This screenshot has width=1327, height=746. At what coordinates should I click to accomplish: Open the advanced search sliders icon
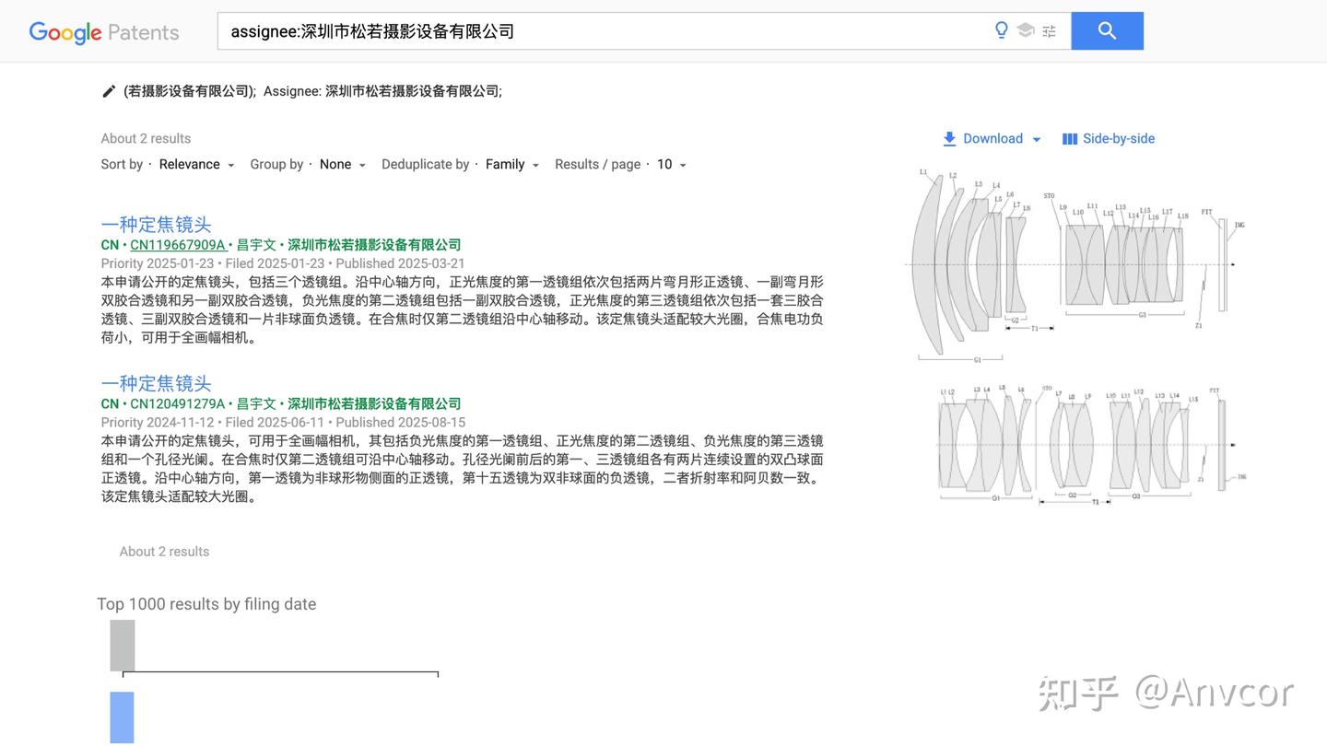(1049, 31)
